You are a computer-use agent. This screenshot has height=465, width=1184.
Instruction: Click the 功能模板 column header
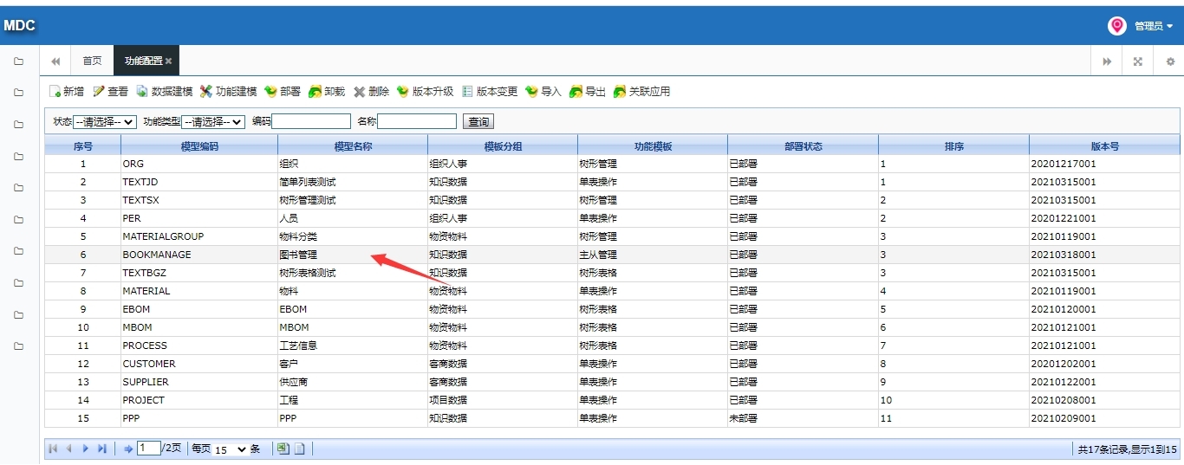653,146
